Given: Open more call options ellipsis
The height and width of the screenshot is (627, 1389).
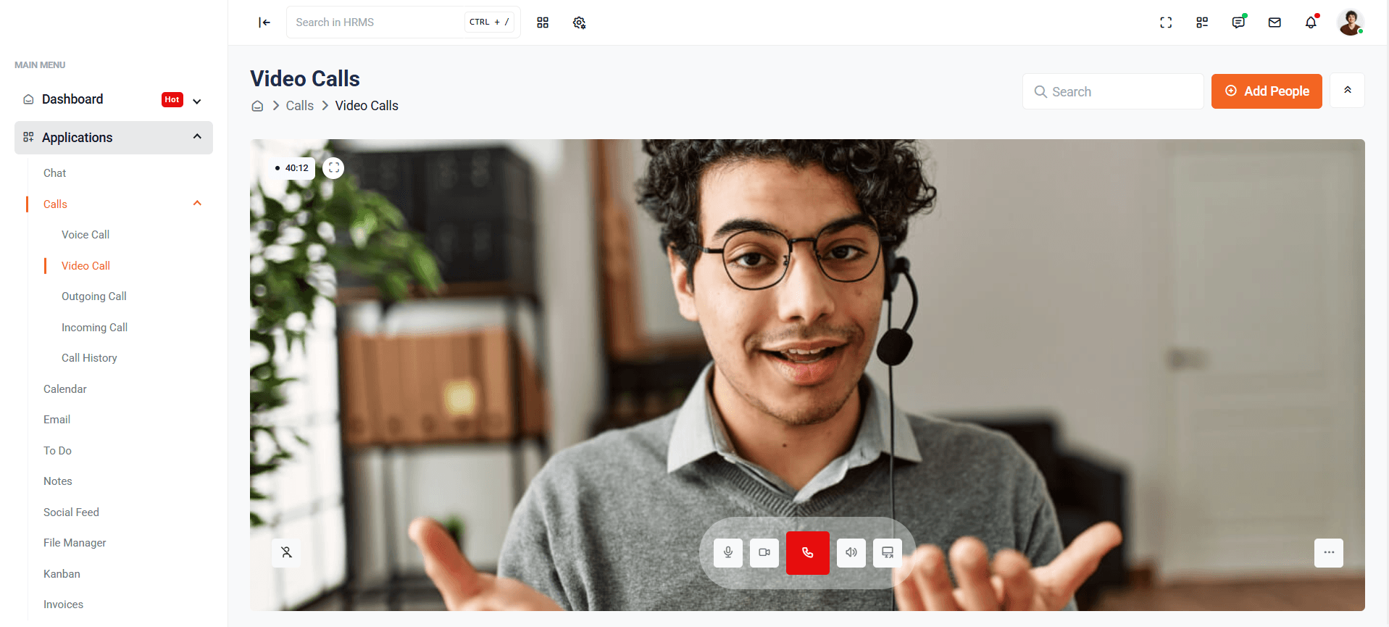Looking at the screenshot, I should click(x=1329, y=552).
